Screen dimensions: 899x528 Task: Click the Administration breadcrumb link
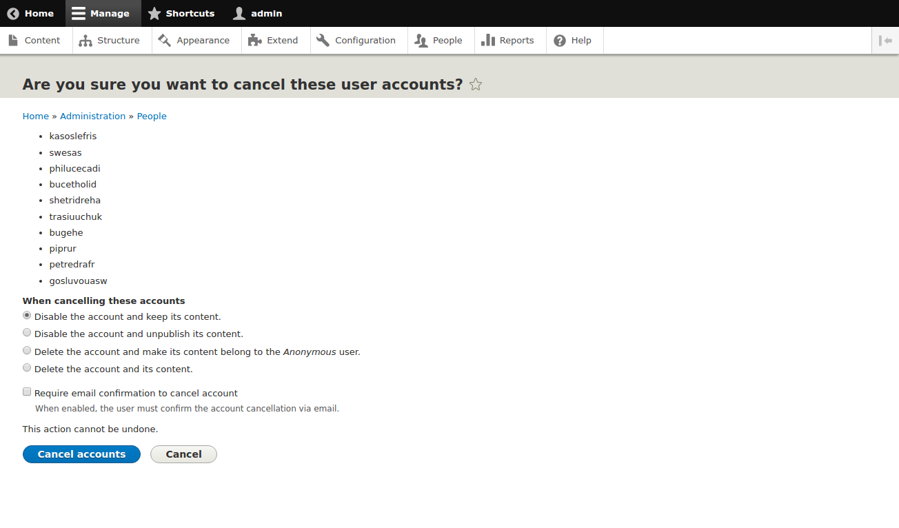(x=92, y=116)
